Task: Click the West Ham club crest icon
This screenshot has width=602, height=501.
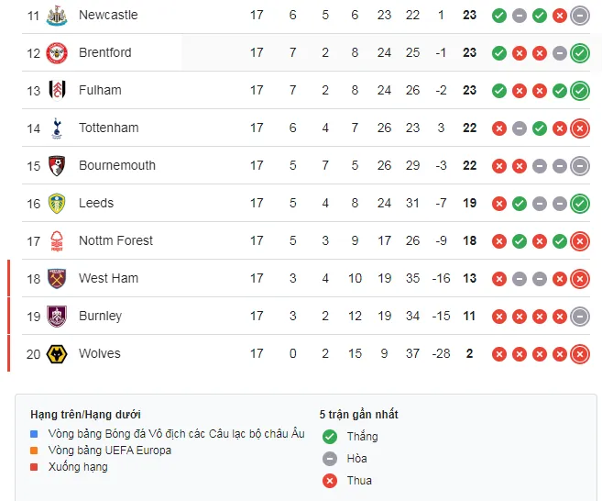Action: click(x=57, y=278)
